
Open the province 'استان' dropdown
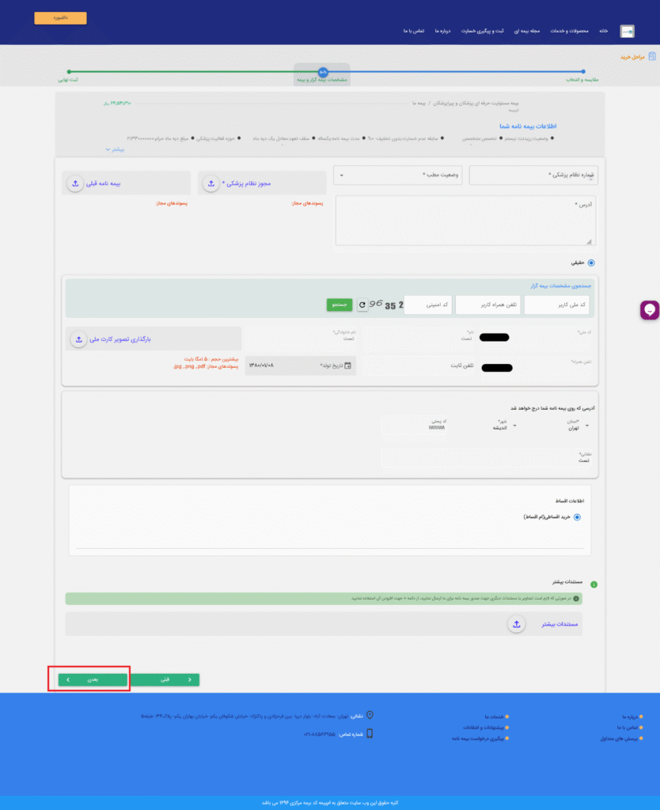point(587,426)
